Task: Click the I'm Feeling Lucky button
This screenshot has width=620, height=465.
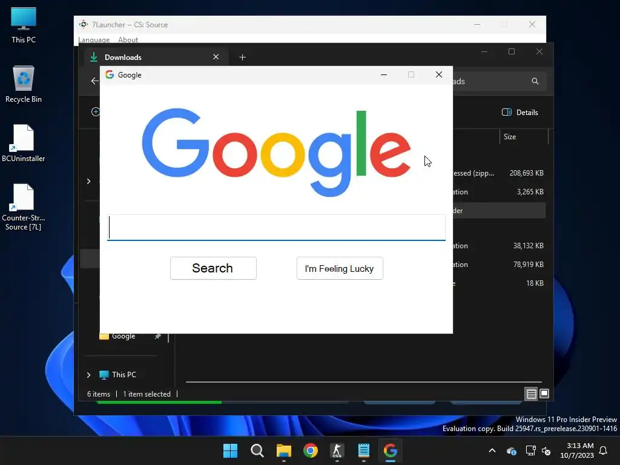Action: click(x=340, y=268)
